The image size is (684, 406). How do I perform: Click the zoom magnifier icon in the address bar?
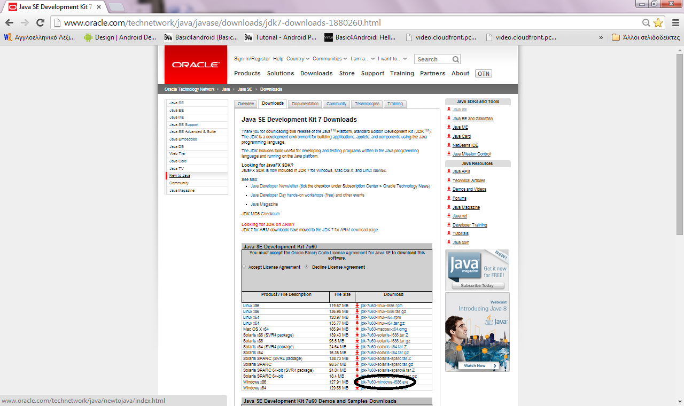point(647,23)
